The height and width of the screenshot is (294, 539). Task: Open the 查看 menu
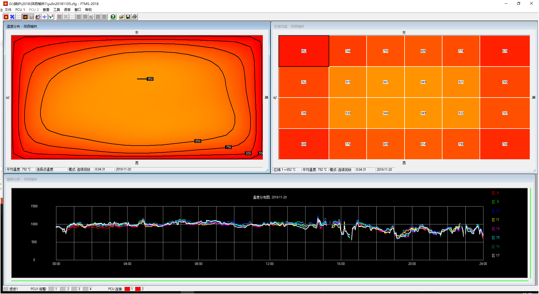click(x=46, y=10)
